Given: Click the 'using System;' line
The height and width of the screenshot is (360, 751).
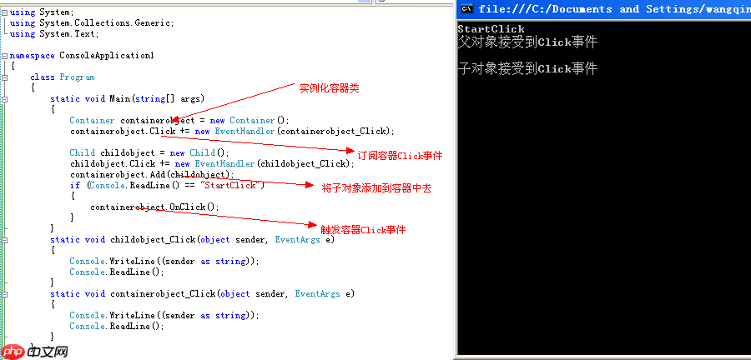Looking at the screenshot, I should tap(43, 12).
